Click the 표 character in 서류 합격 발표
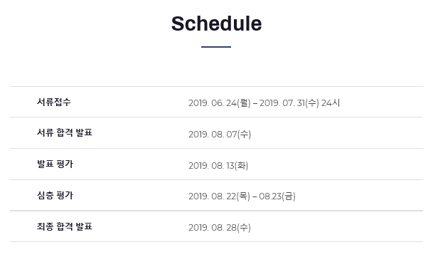The width and height of the screenshot is (433, 257). click(x=88, y=133)
